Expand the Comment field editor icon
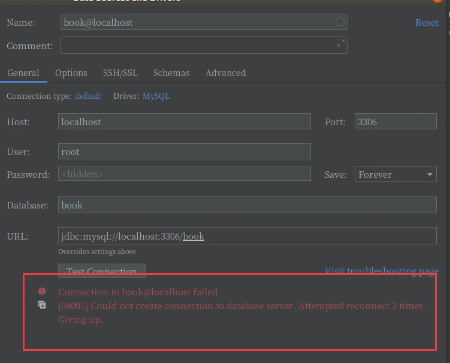The width and height of the screenshot is (450, 363). point(340,44)
